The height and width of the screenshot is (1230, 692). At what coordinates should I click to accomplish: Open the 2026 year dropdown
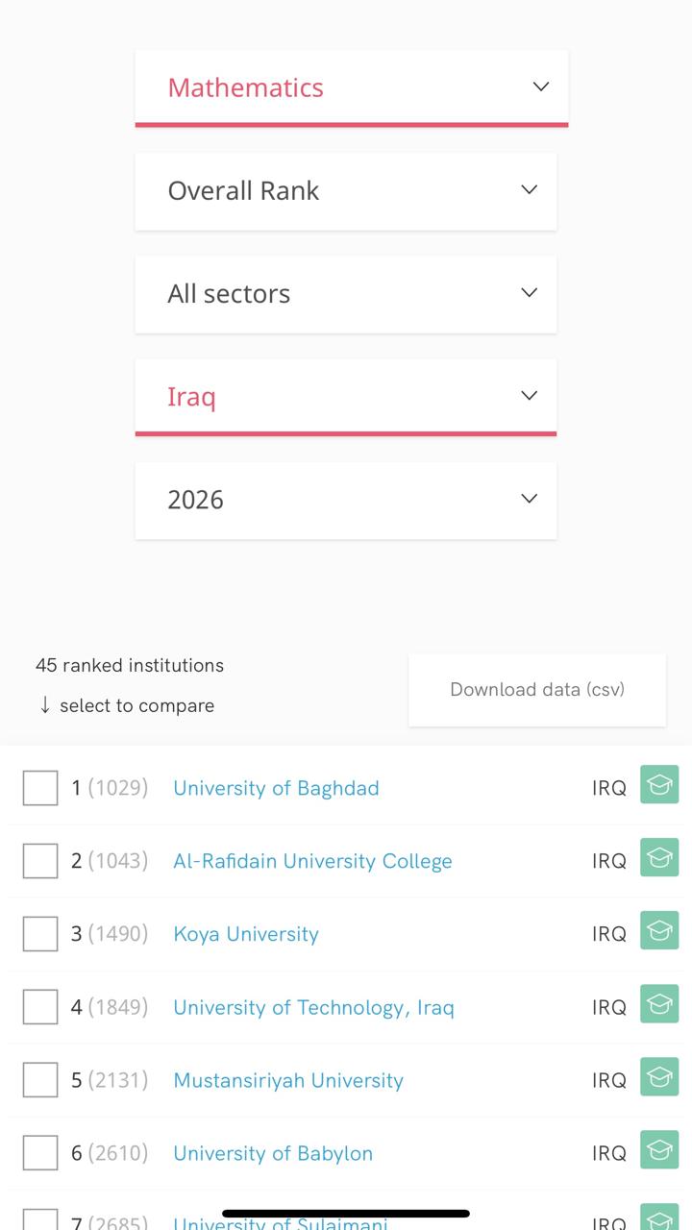tap(345, 500)
